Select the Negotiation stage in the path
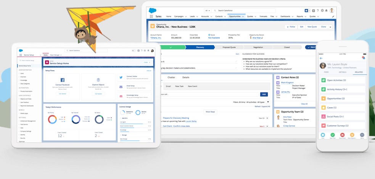The height and width of the screenshot is (179, 375). click(258, 47)
